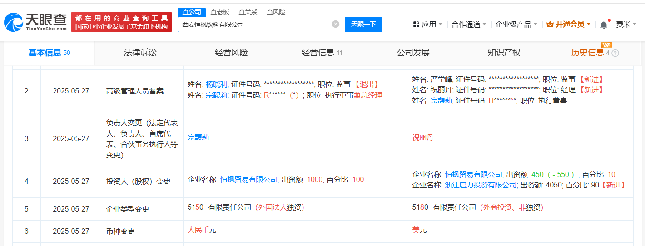Click the crown icon next to 开通会员

[x=550, y=25]
